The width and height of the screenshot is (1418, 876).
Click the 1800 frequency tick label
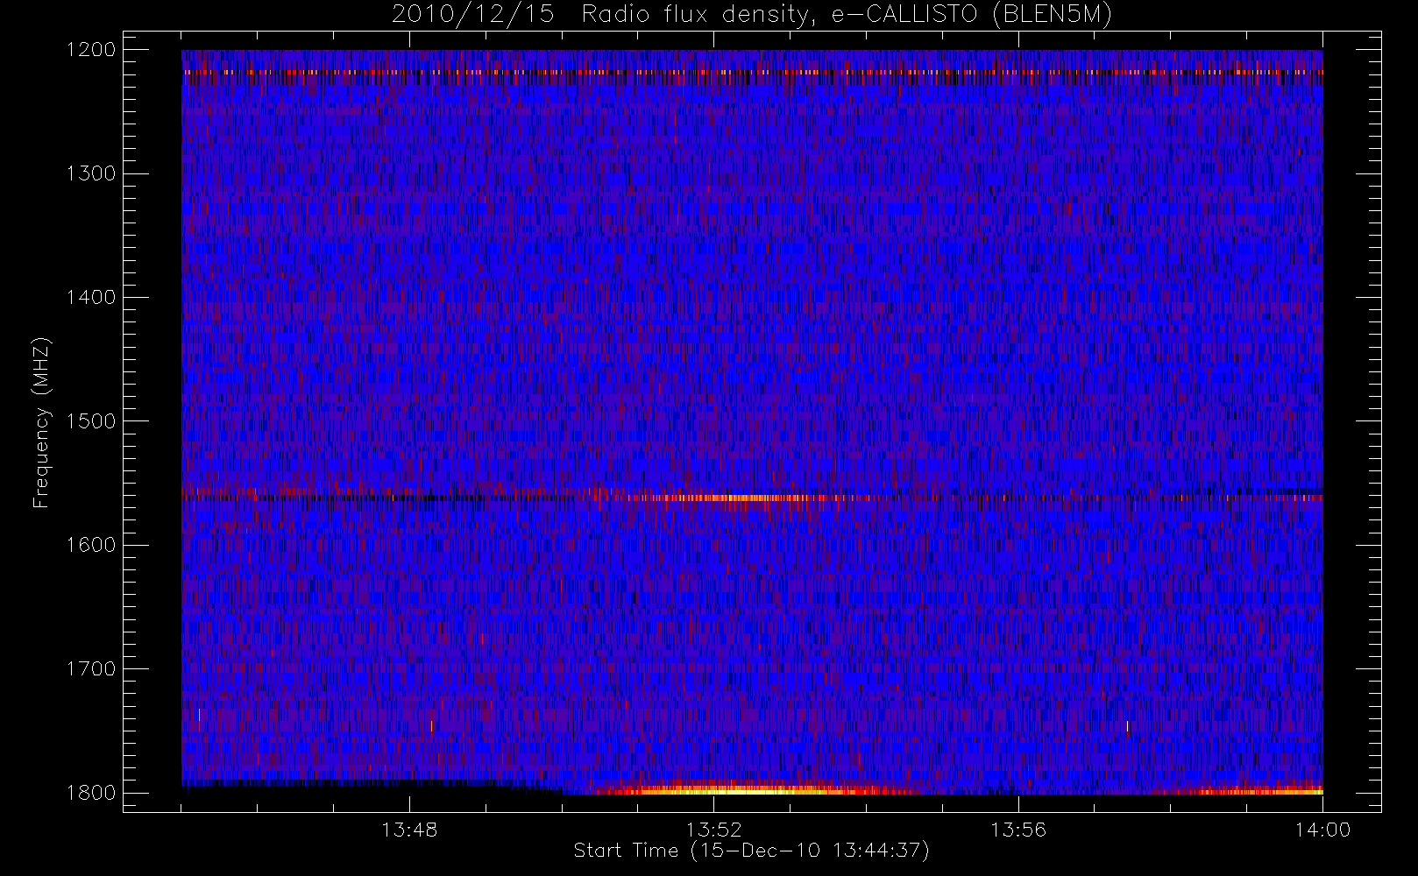(x=91, y=793)
